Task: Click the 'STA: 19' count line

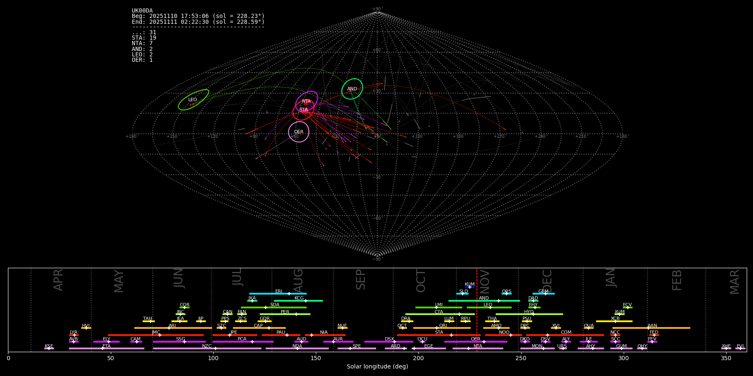Action: point(144,38)
